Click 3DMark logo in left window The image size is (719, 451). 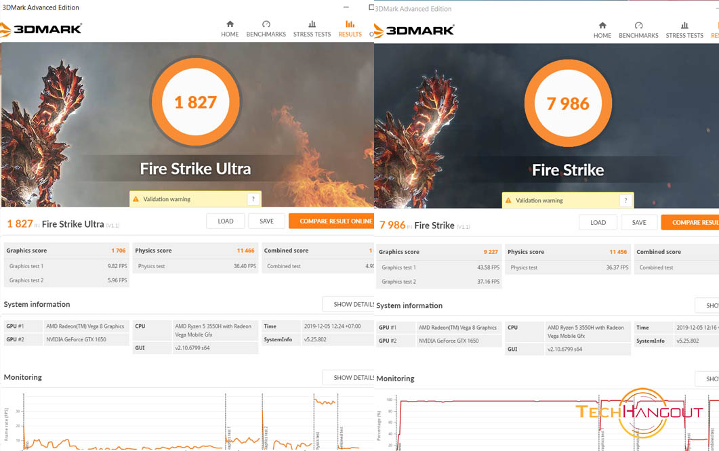41,29
